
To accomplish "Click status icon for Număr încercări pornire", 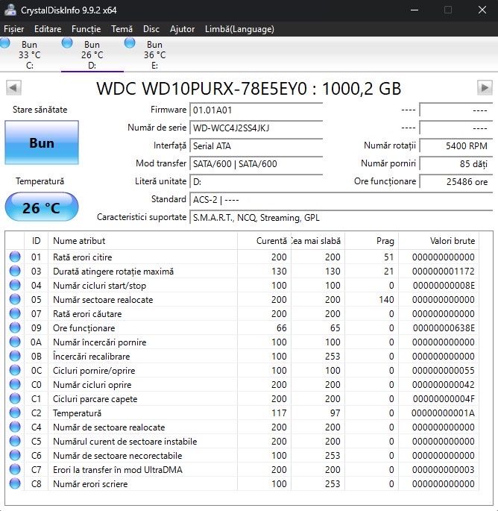I will (x=15, y=342).
